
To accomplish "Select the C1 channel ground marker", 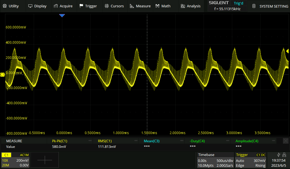I will tap(3, 74).
